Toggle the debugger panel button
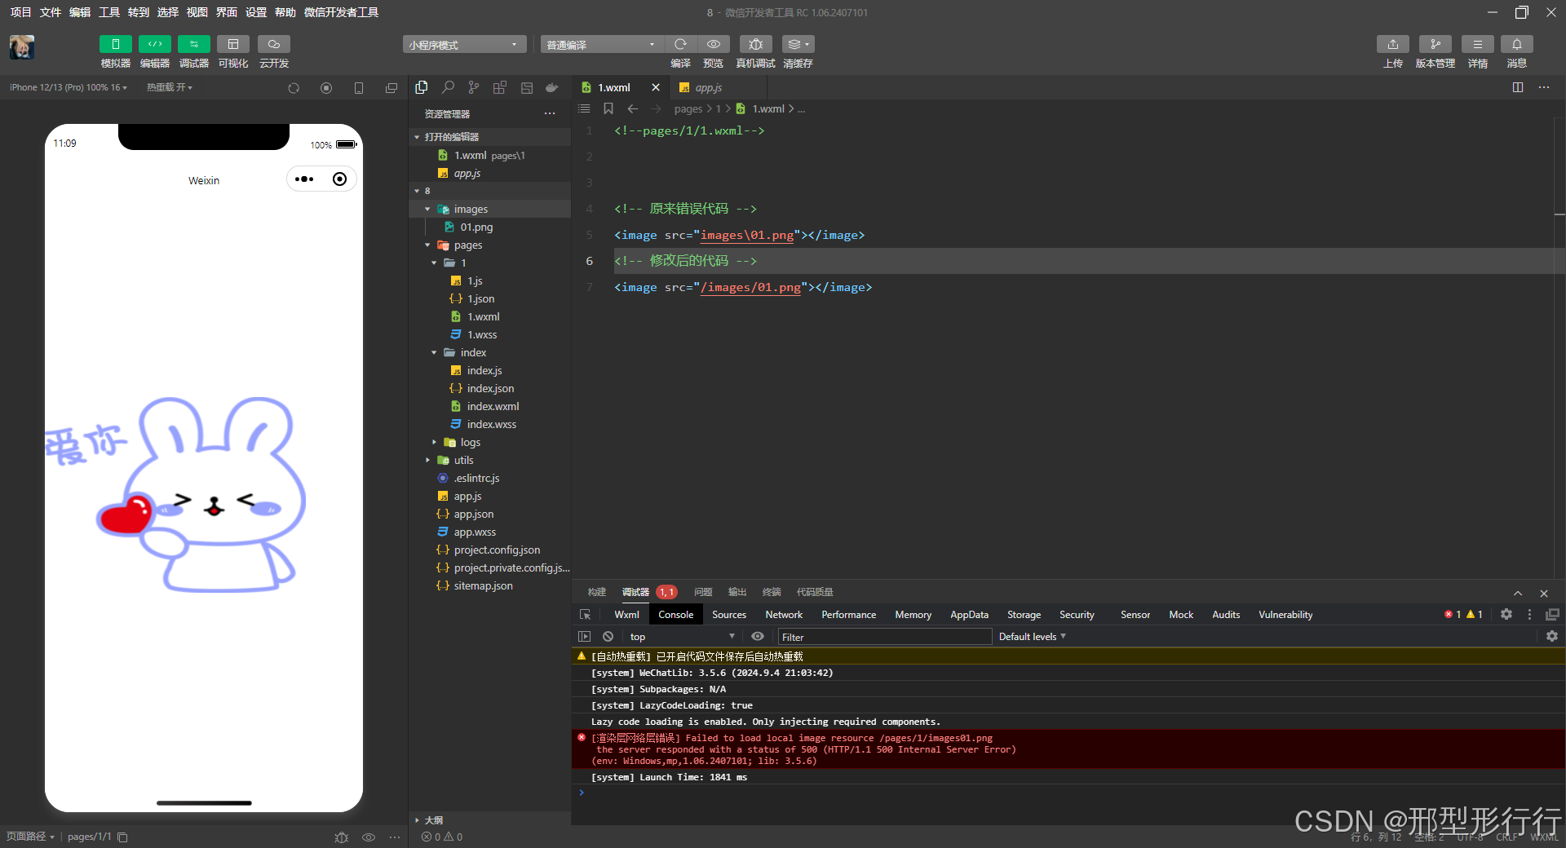The image size is (1566, 848). click(x=193, y=44)
